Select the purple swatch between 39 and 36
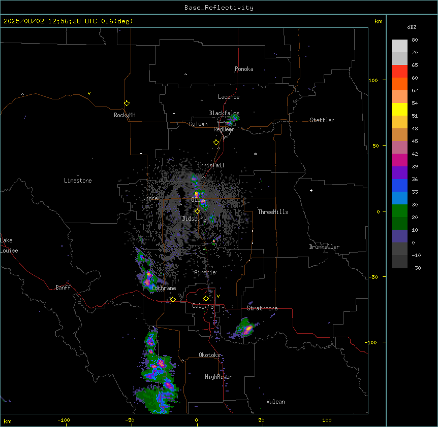The image size is (438, 427). click(399, 173)
